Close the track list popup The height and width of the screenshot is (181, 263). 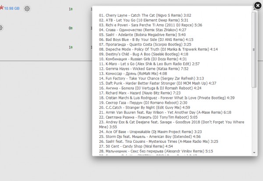pyautogui.click(x=258, y=6)
